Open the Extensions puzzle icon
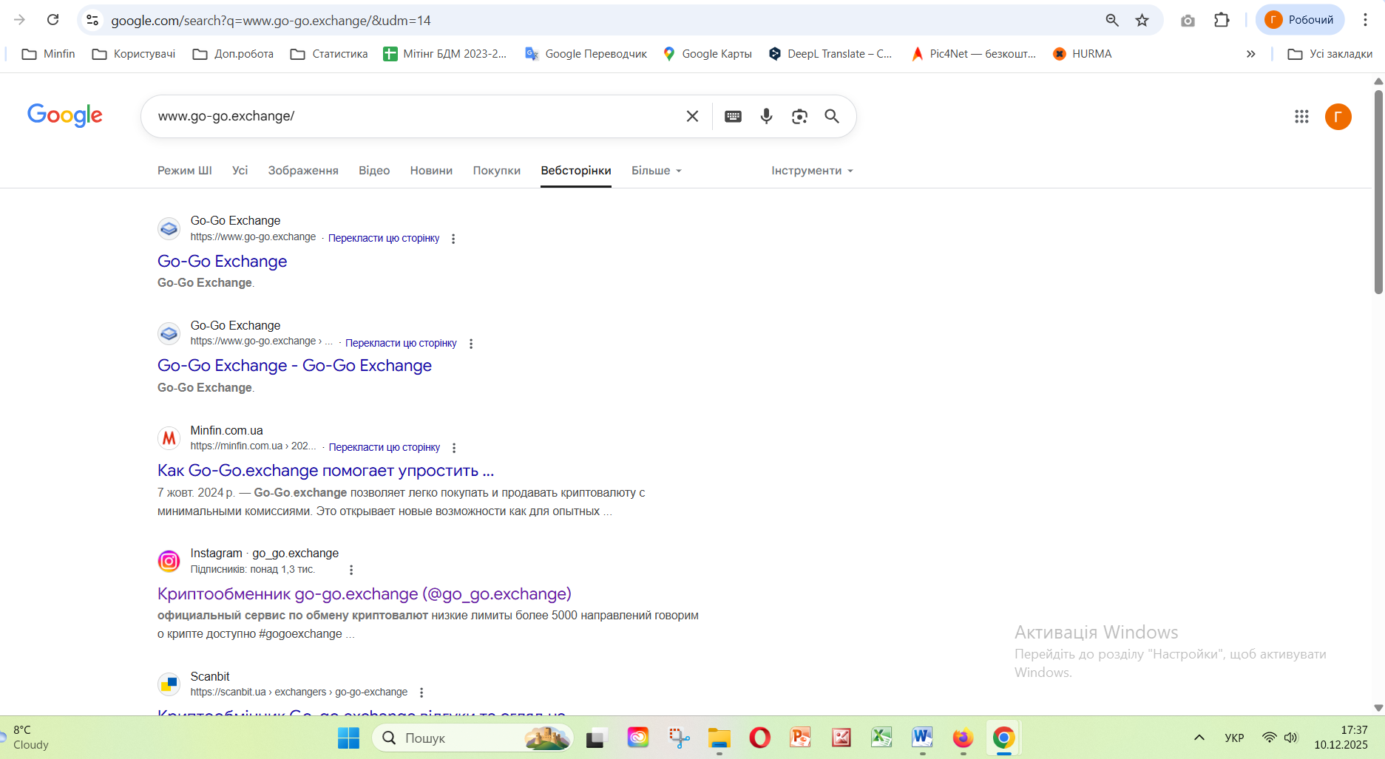 (x=1222, y=20)
